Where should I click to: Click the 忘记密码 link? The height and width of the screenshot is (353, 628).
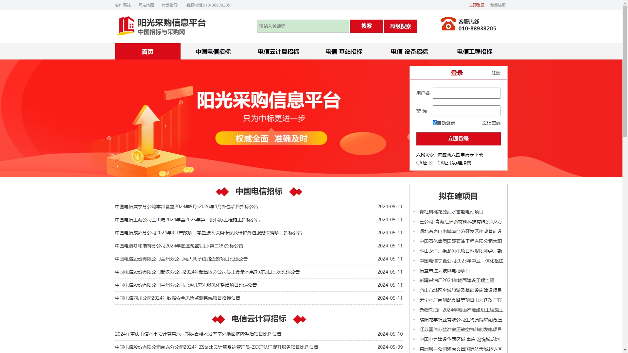491,123
